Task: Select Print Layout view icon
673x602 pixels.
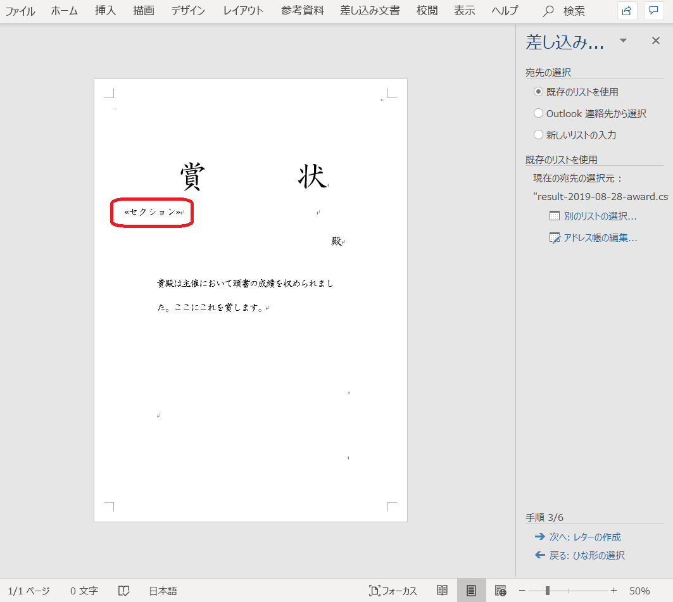Action: (471, 590)
